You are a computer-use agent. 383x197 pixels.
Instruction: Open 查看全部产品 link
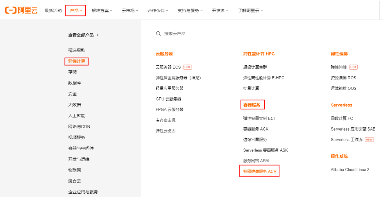click(x=83, y=35)
